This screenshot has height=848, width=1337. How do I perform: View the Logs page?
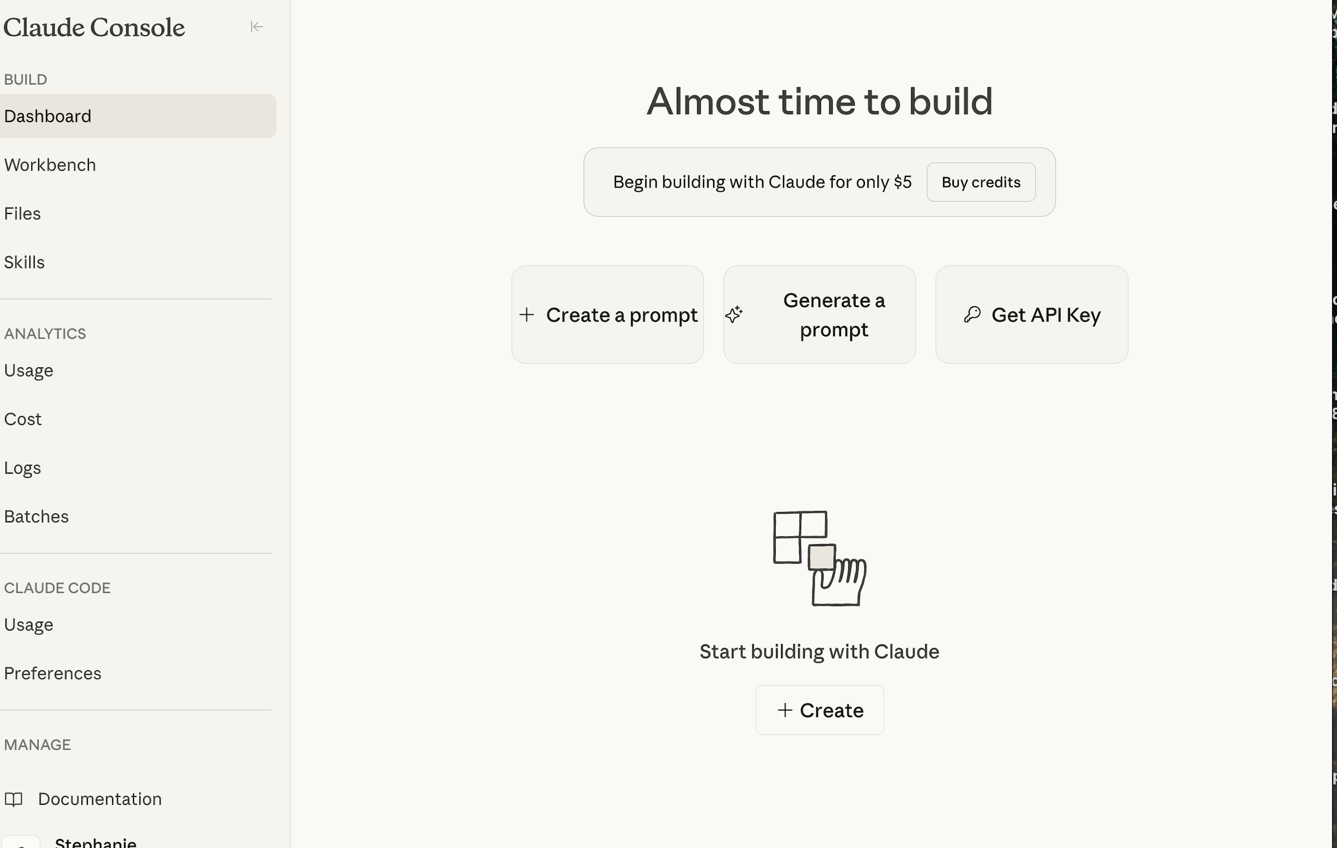(22, 468)
